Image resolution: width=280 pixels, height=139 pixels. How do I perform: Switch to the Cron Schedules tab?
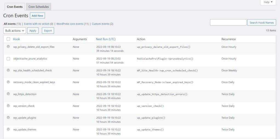coord(39,7)
